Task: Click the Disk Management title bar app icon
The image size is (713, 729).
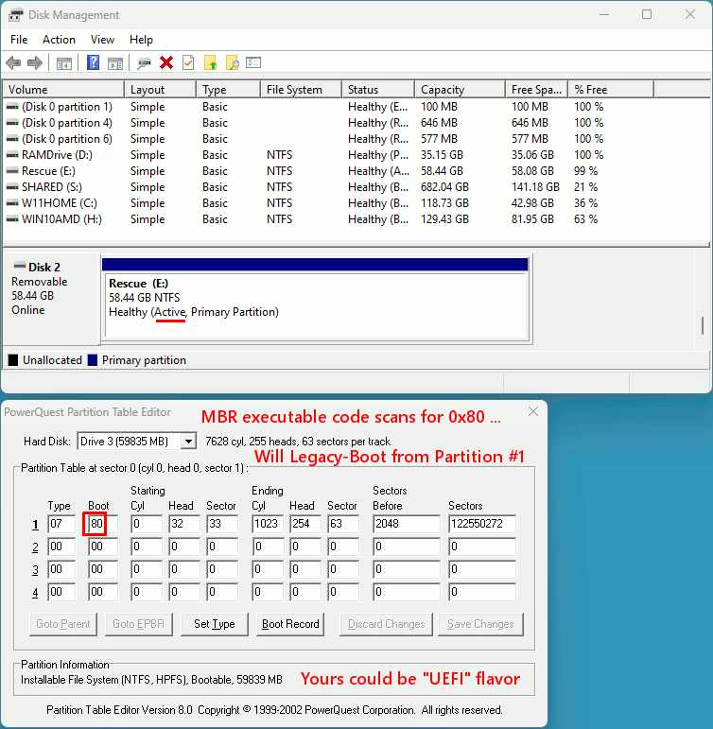Action: click(x=15, y=15)
